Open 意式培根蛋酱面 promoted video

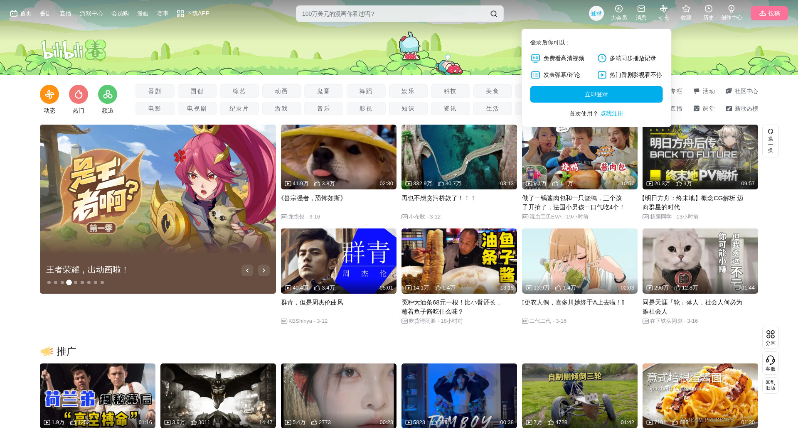tap(700, 396)
